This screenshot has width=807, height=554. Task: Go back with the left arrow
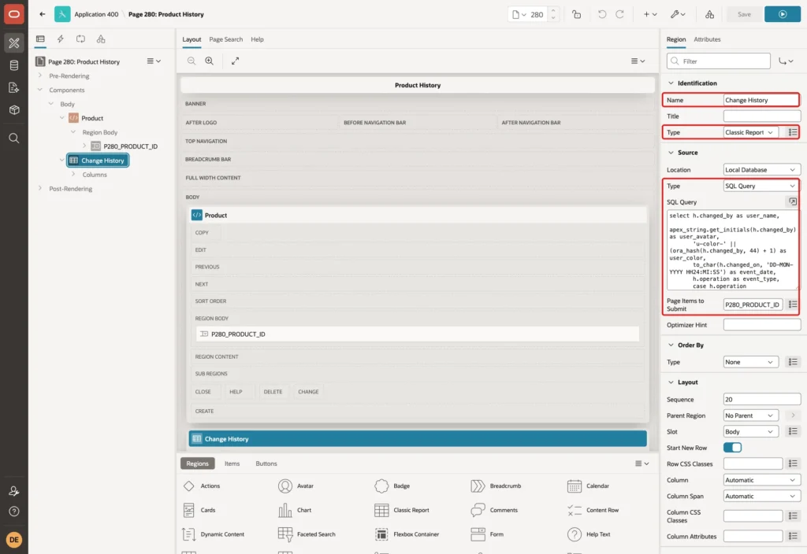point(43,14)
